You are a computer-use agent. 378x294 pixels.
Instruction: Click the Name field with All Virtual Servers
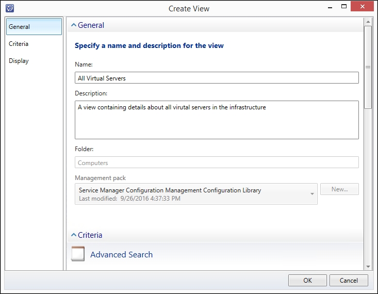(x=217, y=78)
